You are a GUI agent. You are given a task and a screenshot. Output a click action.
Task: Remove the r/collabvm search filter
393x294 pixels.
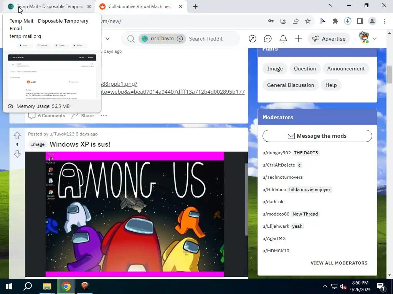180,39
